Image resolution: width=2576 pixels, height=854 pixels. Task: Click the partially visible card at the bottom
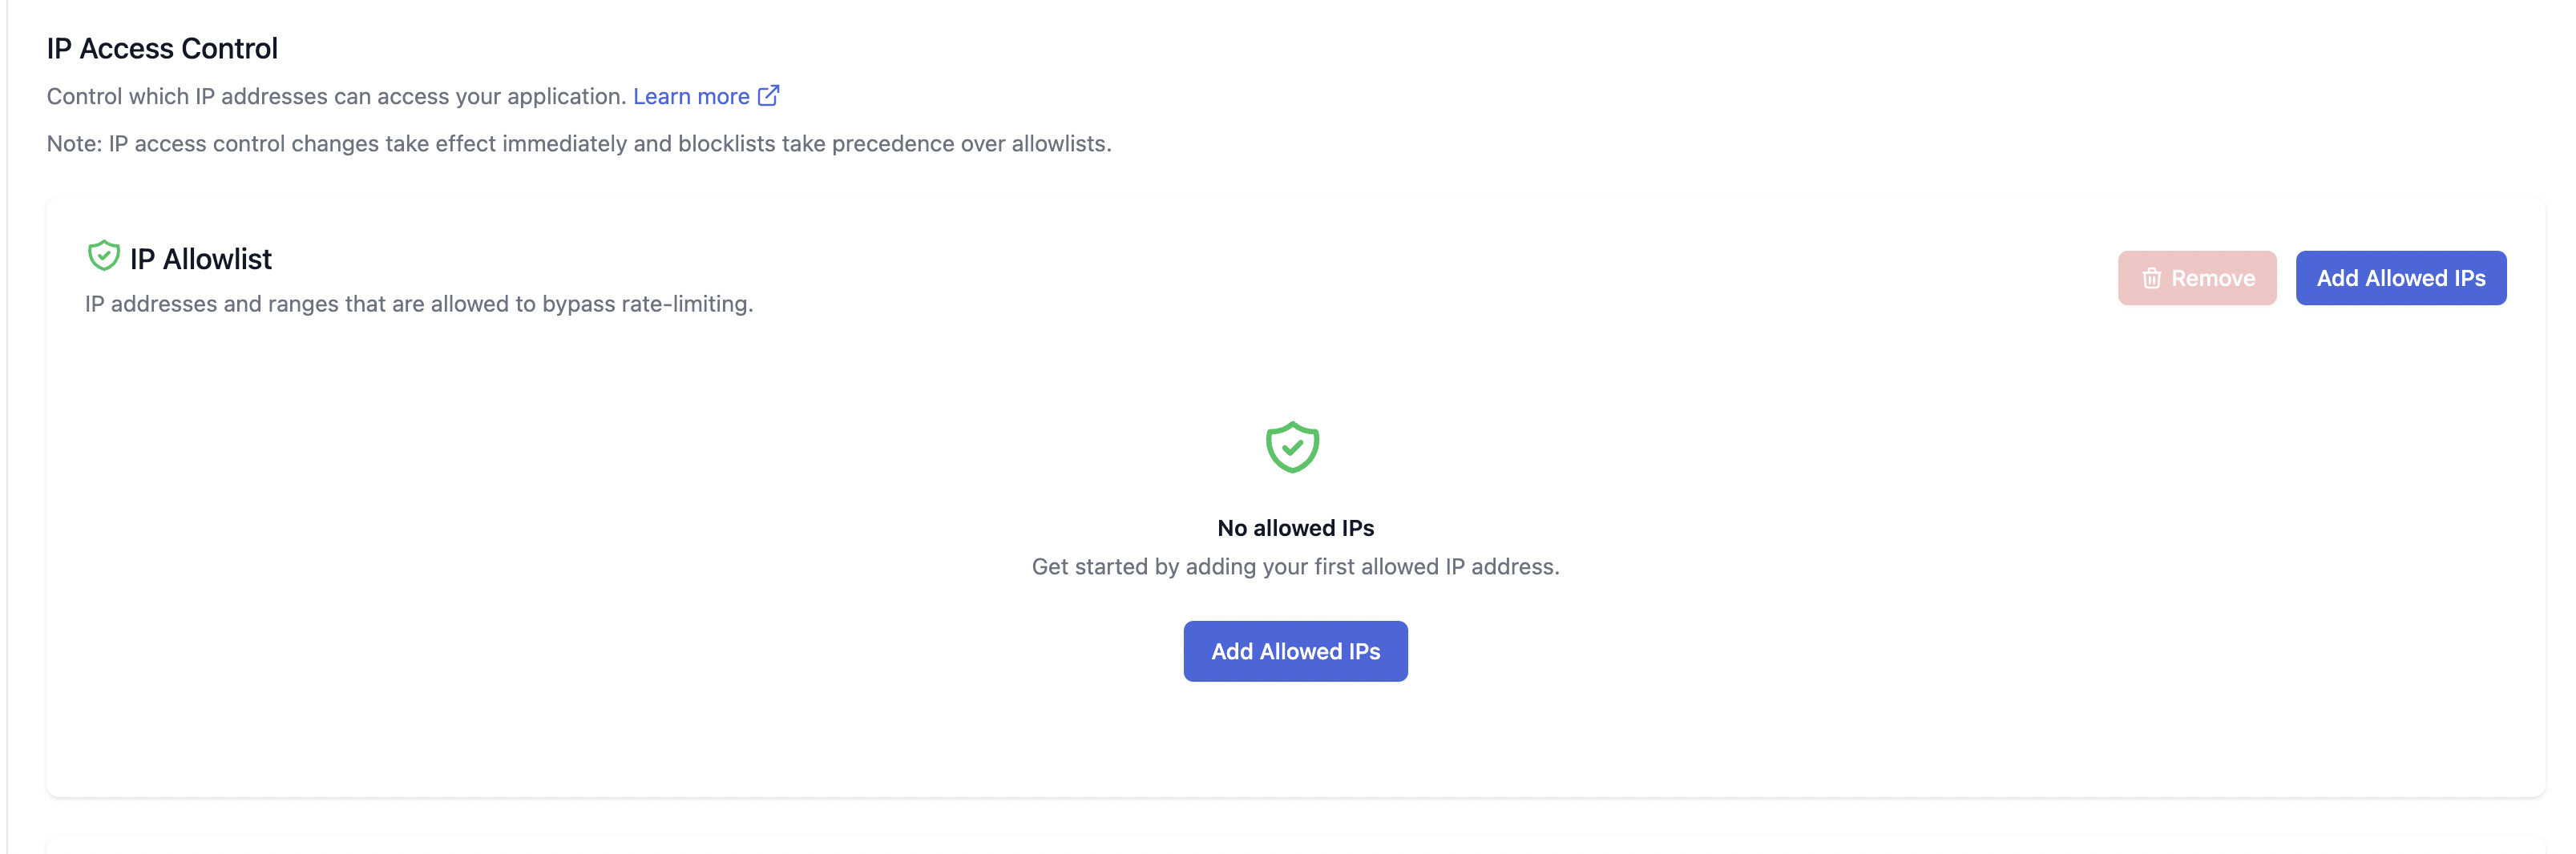pyautogui.click(x=1295, y=845)
